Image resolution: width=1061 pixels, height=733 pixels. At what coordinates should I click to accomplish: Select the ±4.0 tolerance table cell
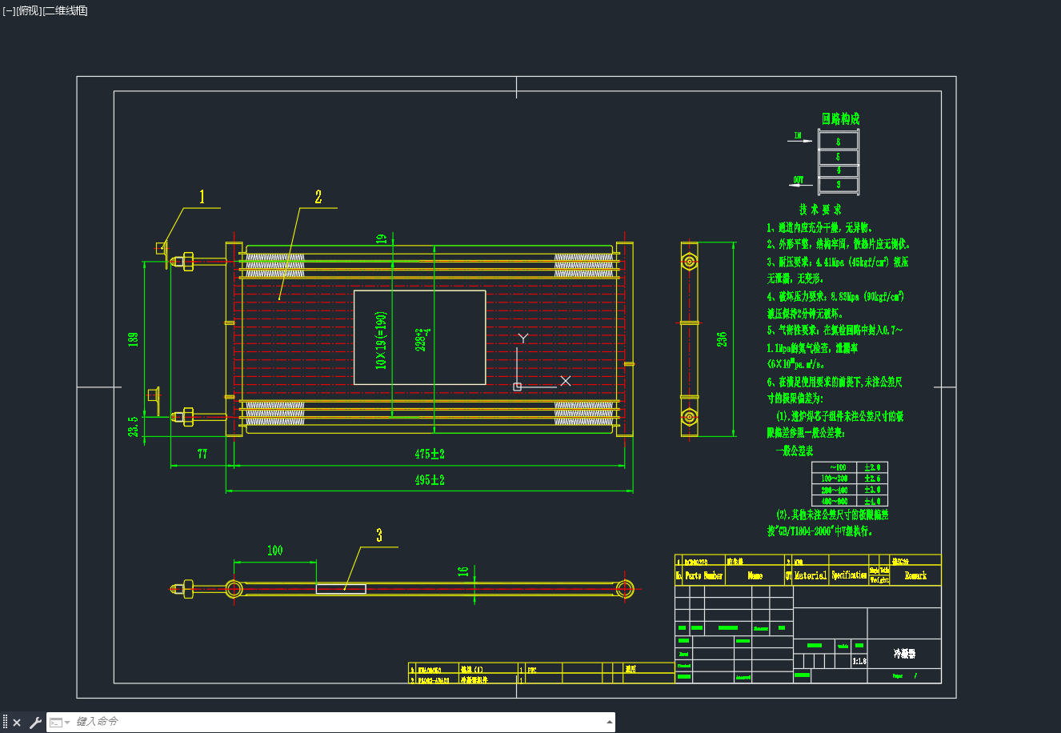click(x=872, y=501)
